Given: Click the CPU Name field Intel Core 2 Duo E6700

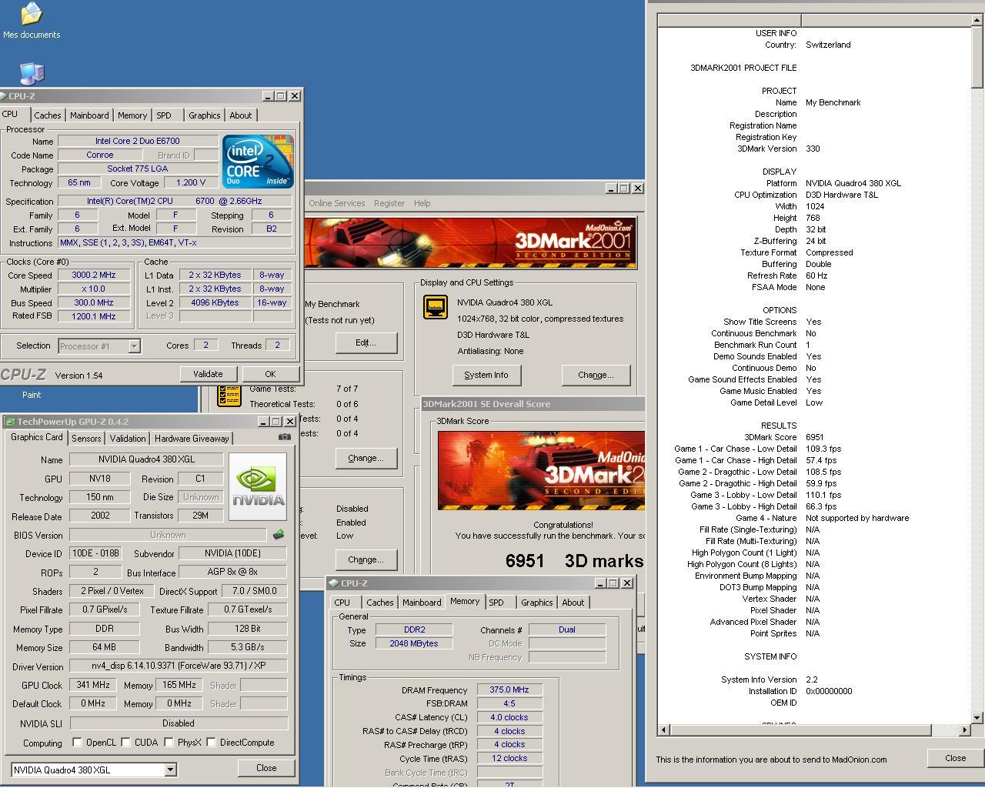Looking at the screenshot, I should point(138,141).
